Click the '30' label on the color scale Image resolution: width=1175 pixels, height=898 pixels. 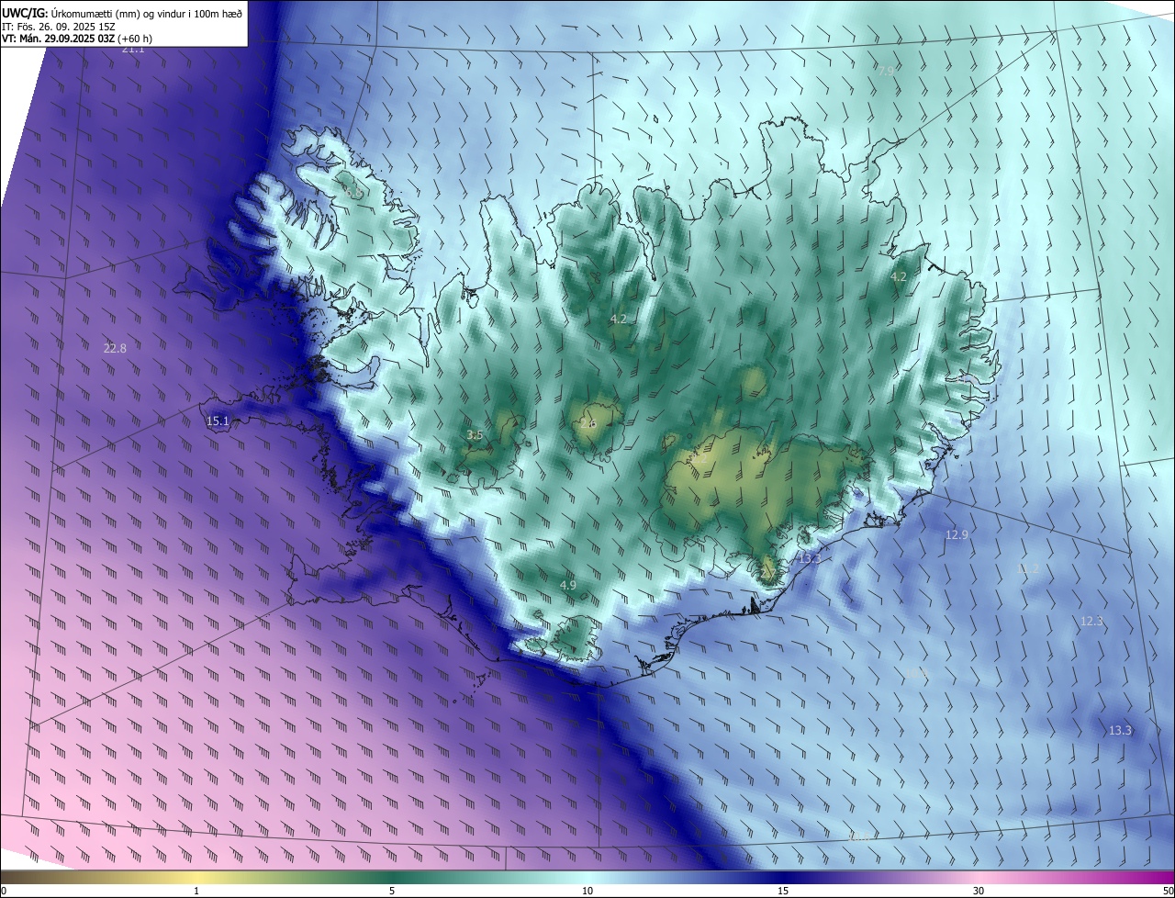979,891
